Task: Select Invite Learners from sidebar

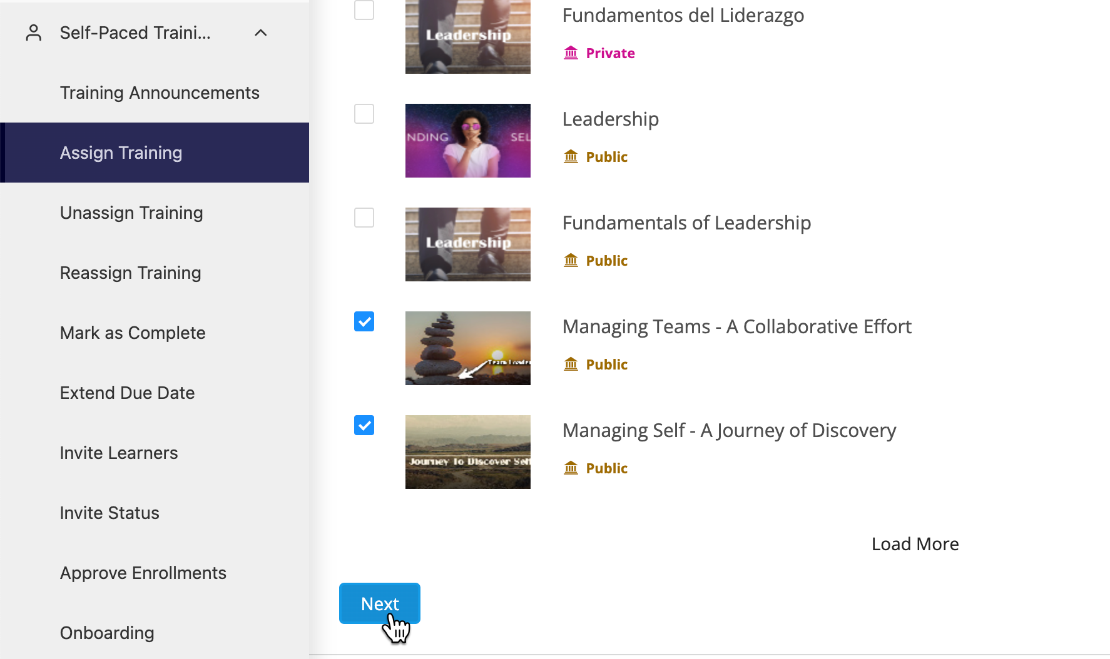Action: tap(119, 453)
